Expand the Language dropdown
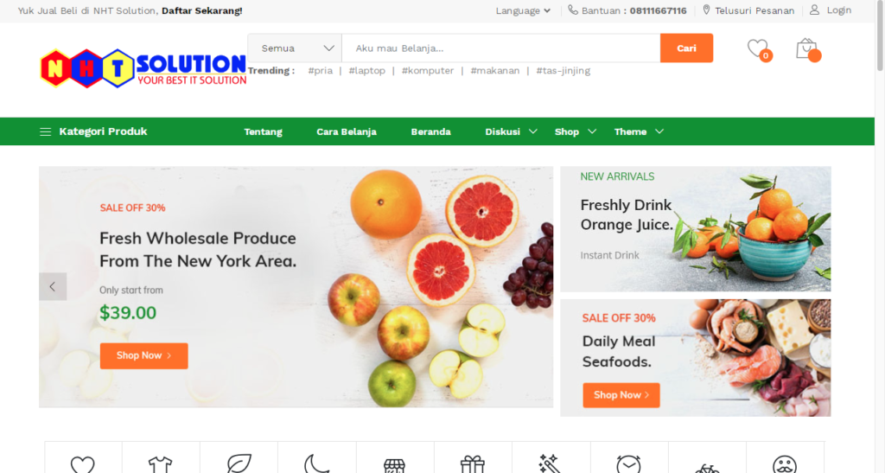Screen dimensions: 885x473 click(x=523, y=10)
